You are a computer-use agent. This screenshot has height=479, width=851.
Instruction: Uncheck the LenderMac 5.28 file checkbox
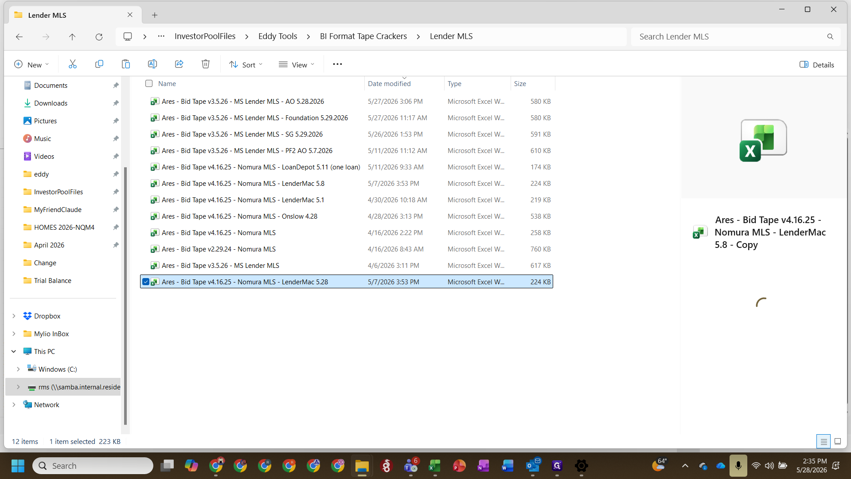point(146,282)
